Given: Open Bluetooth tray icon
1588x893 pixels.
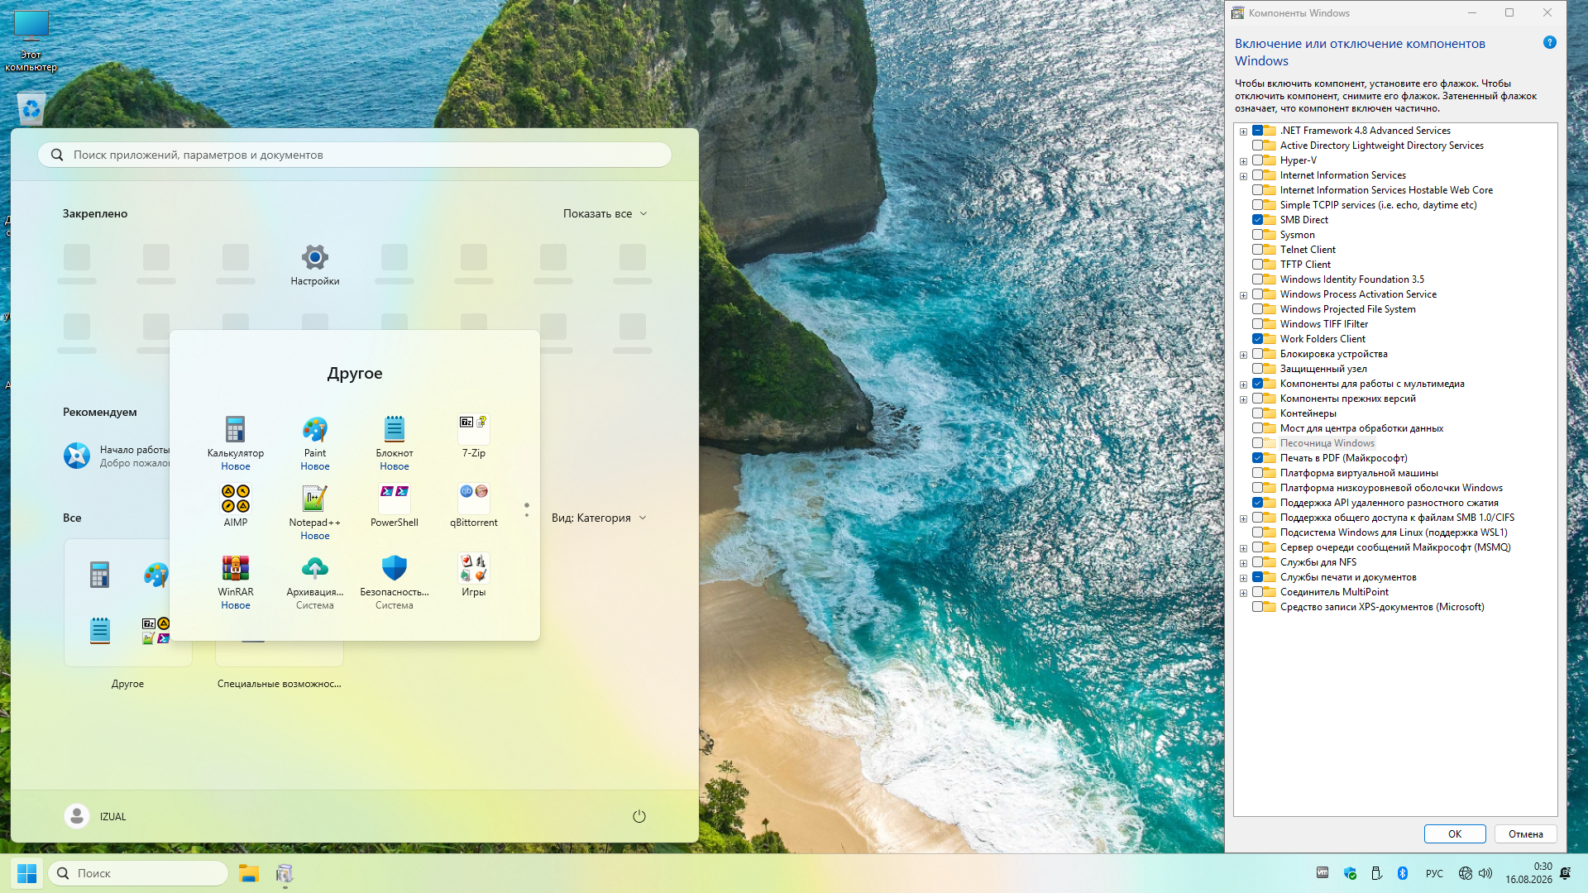Looking at the screenshot, I should tap(1403, 873).
